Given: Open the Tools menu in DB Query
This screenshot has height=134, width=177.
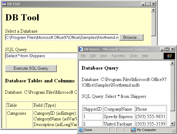Looking at the screenshot, I should [134, 56].
